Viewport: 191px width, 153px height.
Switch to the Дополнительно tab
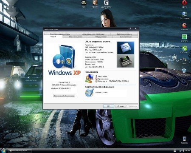coord(125,37)
